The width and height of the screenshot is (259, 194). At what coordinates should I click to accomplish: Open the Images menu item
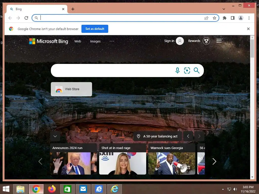pos(95,41)
